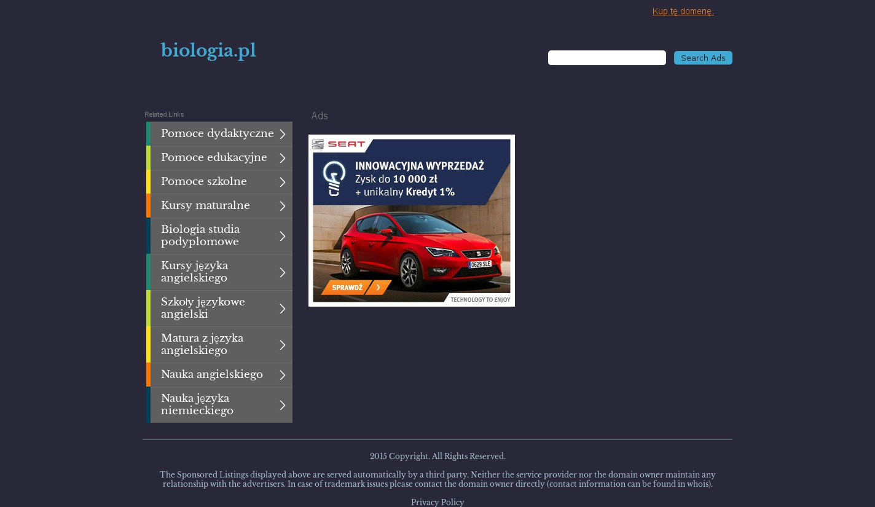Open the Privacy Policy footer link
Viewport: 875px width, 507px height.
pos(438,502)
